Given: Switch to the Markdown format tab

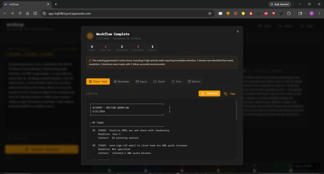Looking at the screenshot, I should click(121, 81).
